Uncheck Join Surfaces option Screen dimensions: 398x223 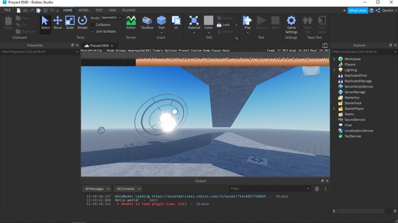coord(93,31)
